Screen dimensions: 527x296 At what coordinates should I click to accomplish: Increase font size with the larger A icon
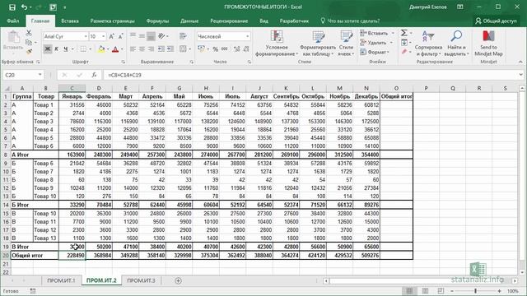[112, 36]
